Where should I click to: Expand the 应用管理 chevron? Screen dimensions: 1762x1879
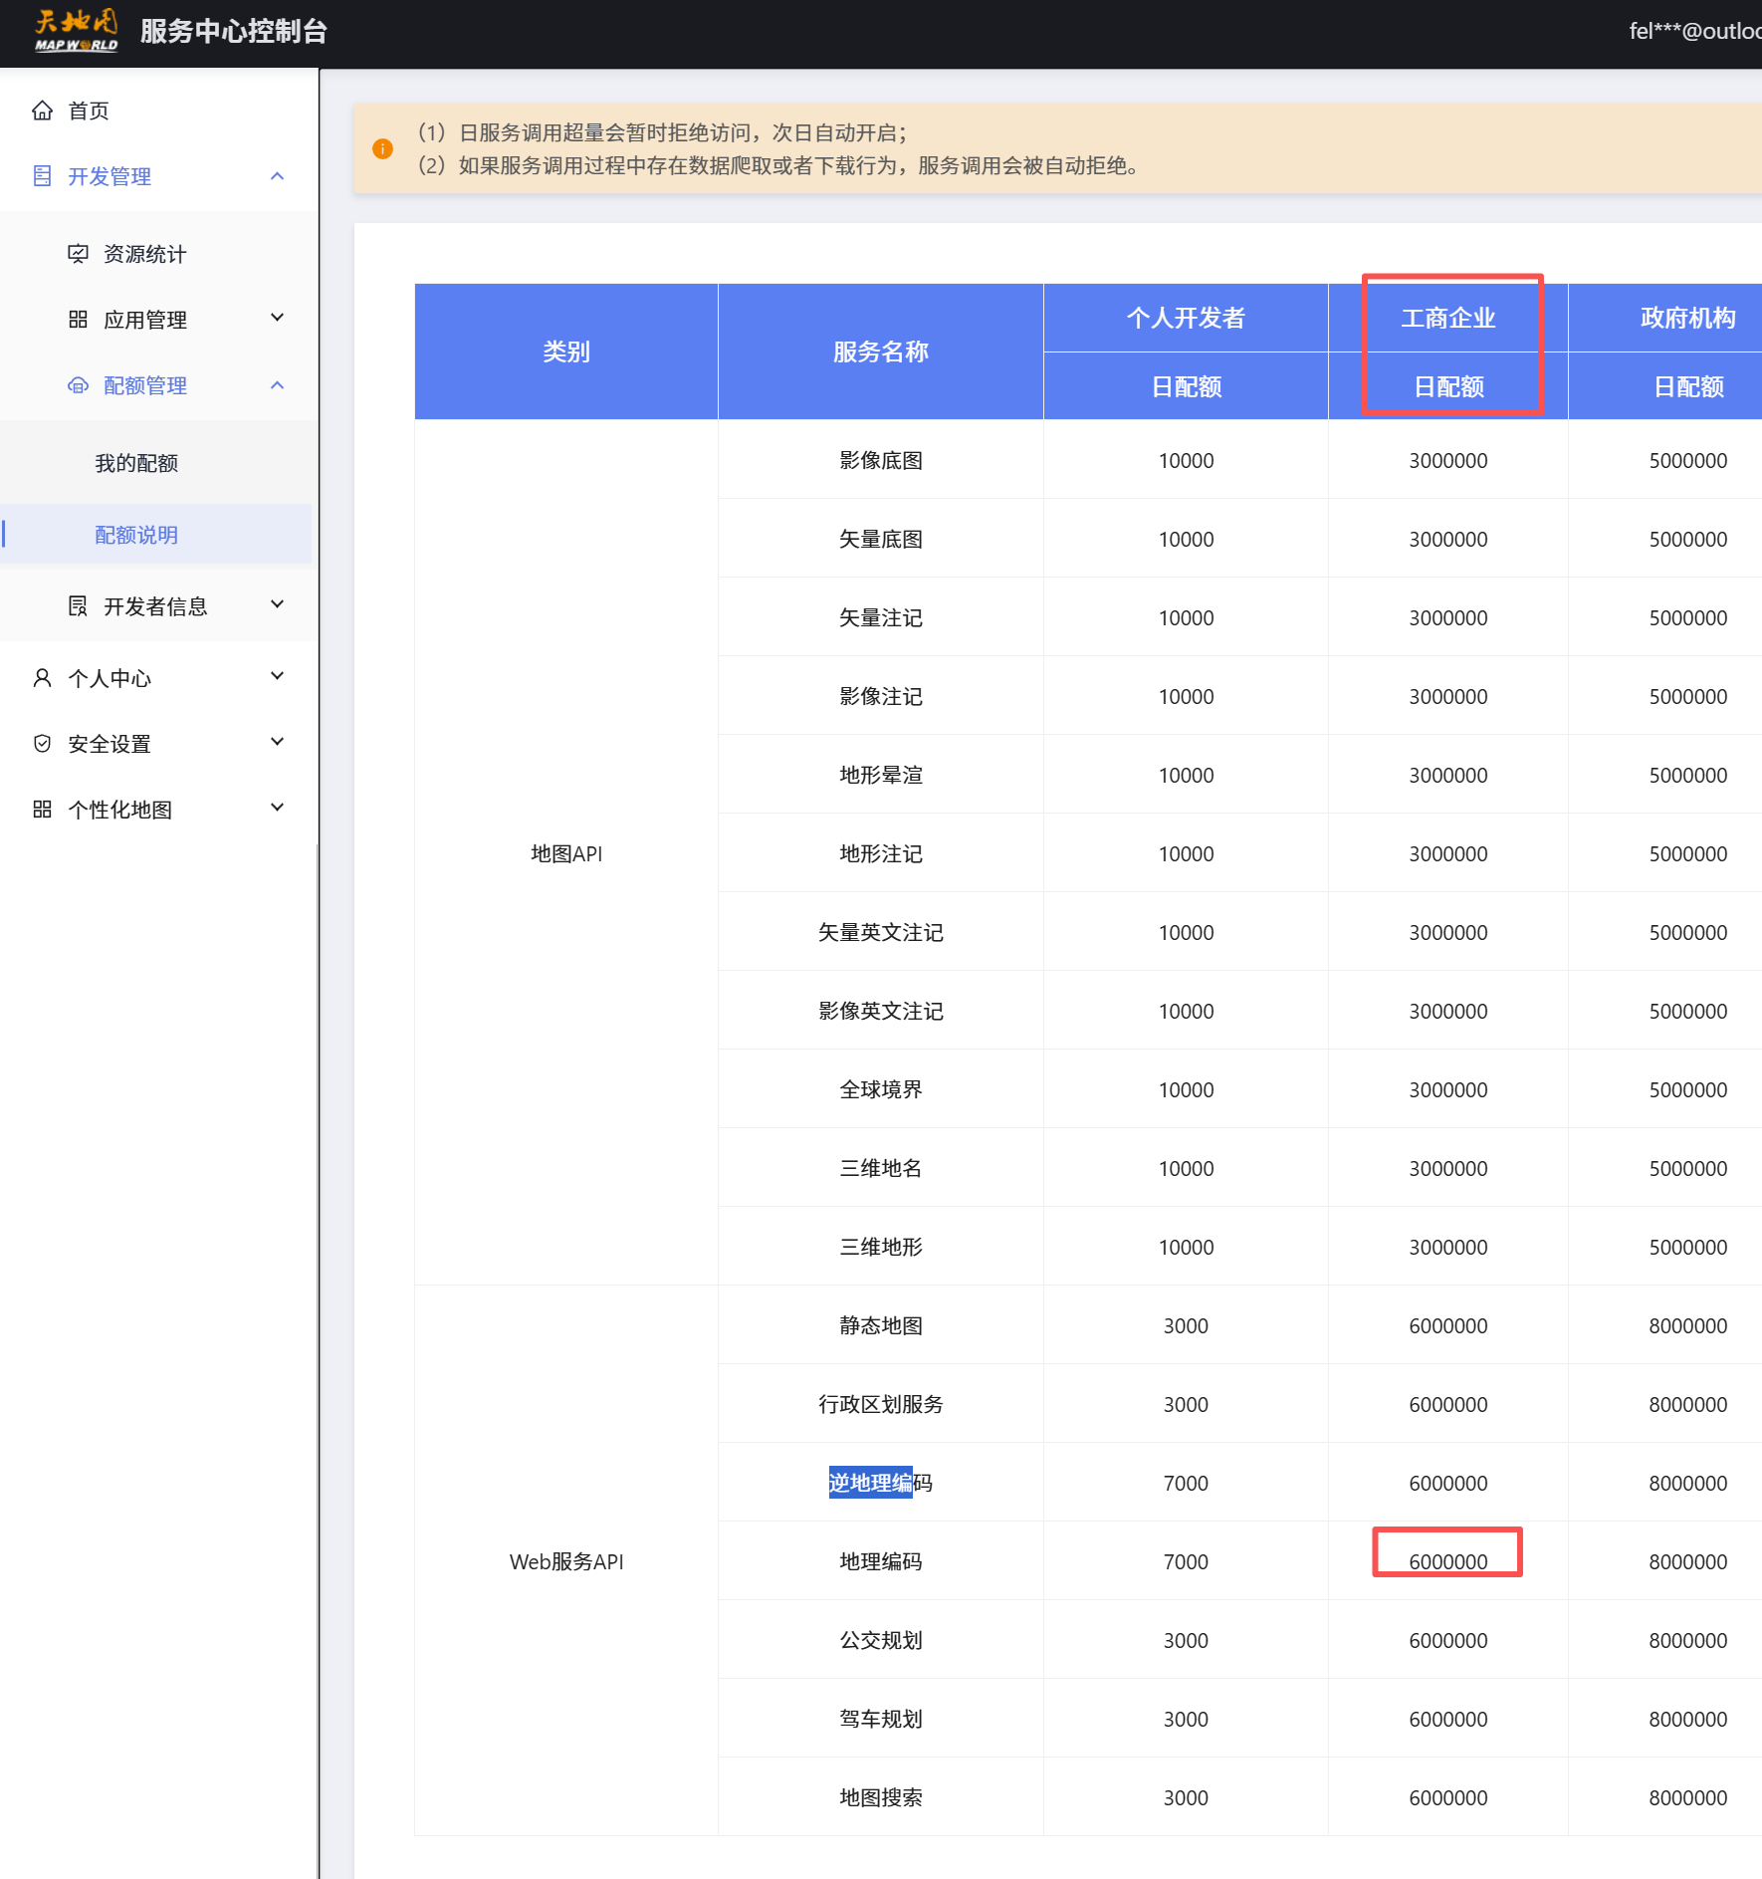(x=278, y=318)
